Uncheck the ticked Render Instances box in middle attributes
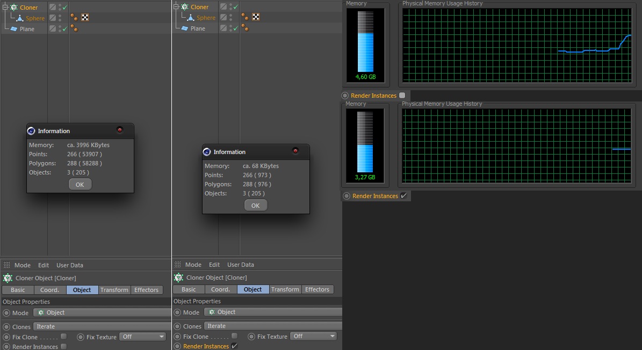Viewport: 642px width, 350px height. (234, 346)
